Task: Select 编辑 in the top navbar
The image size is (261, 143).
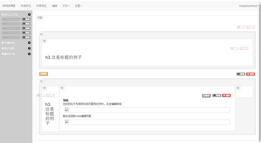Action: [54, 6]
